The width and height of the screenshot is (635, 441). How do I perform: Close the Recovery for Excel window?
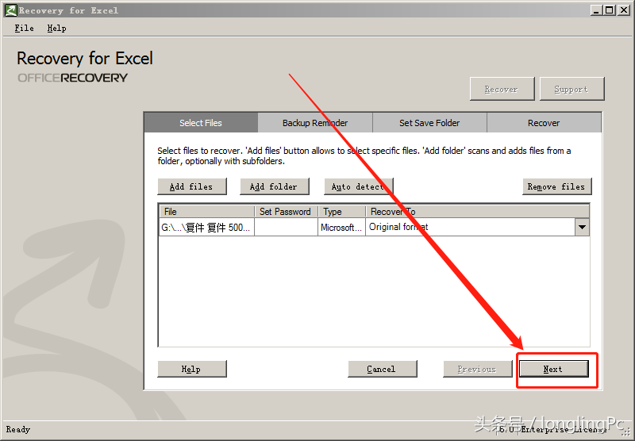coord(623,10)
